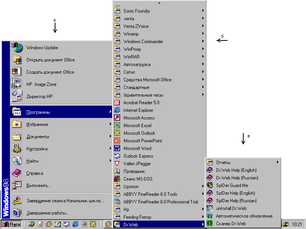Expand the ABBYY FineReader 6.0 Tools arrow
This screenshot has height=229, width=306.
(x=203, y=194)
